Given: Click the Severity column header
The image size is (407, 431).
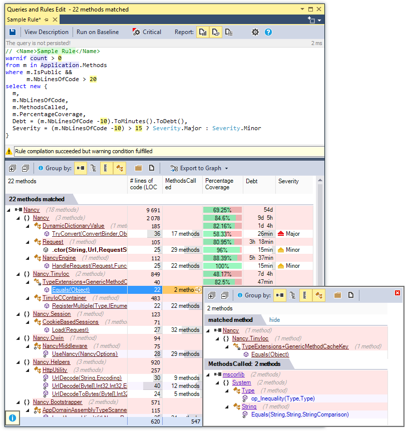Looking at the screenshot, I should click(288, 181).
